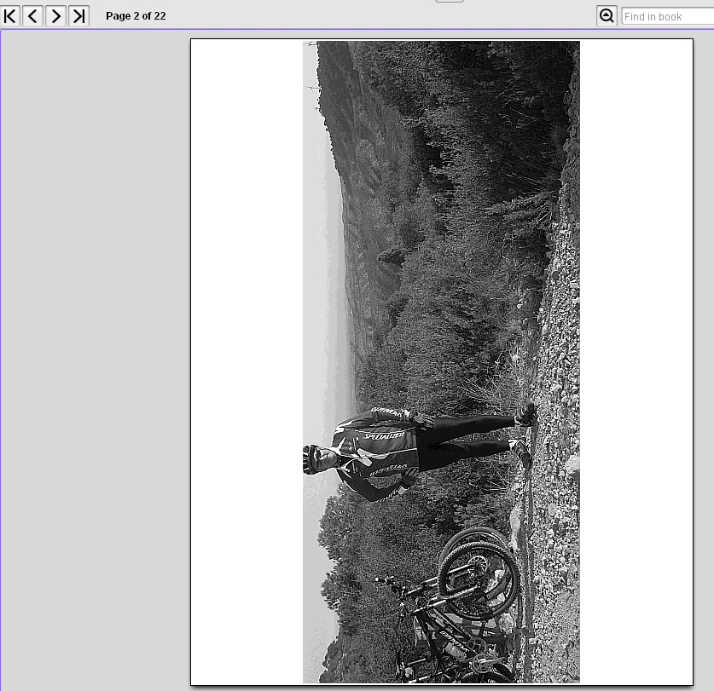Click the Page 2 of 22 indicator

tap(136, 16)
